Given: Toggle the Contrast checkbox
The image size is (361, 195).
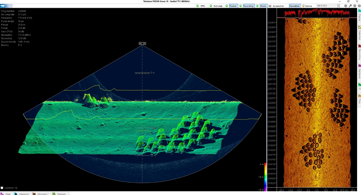Looking at the screenshot, I should [2, 188].
